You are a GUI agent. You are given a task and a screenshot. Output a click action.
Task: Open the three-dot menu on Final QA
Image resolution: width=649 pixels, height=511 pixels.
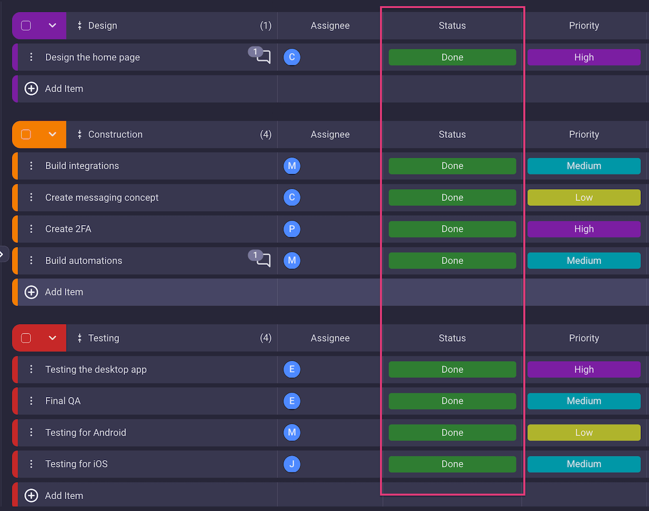(31, 401)
